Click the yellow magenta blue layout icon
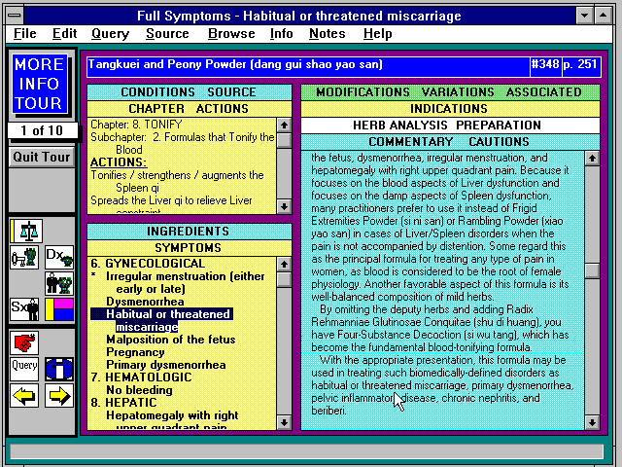622x467 pixels. coord(58,309)
